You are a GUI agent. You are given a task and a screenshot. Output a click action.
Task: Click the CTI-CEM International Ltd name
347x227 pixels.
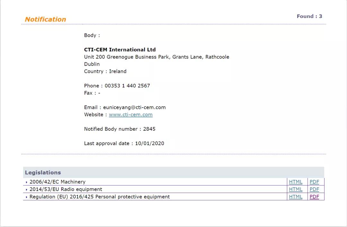tap(120, 50)
